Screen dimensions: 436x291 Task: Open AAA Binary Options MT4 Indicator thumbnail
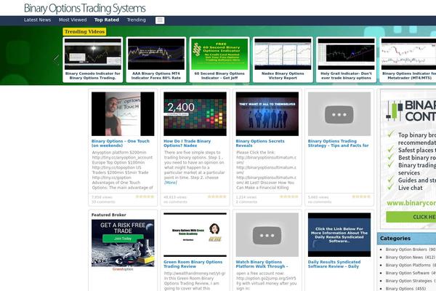click(156, 54)
